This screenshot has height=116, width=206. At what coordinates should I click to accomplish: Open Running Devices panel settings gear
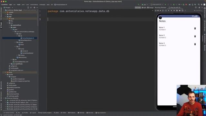199,7
